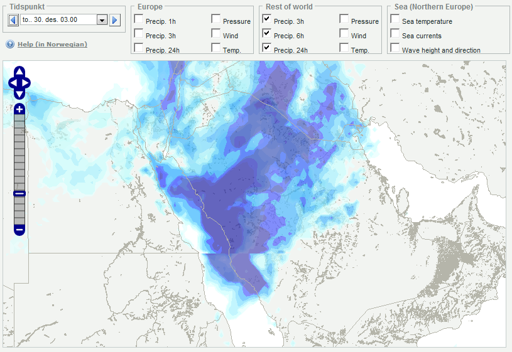Toggle Wave height and direction layer
This screenshot has height=352, width=512.
395,48
